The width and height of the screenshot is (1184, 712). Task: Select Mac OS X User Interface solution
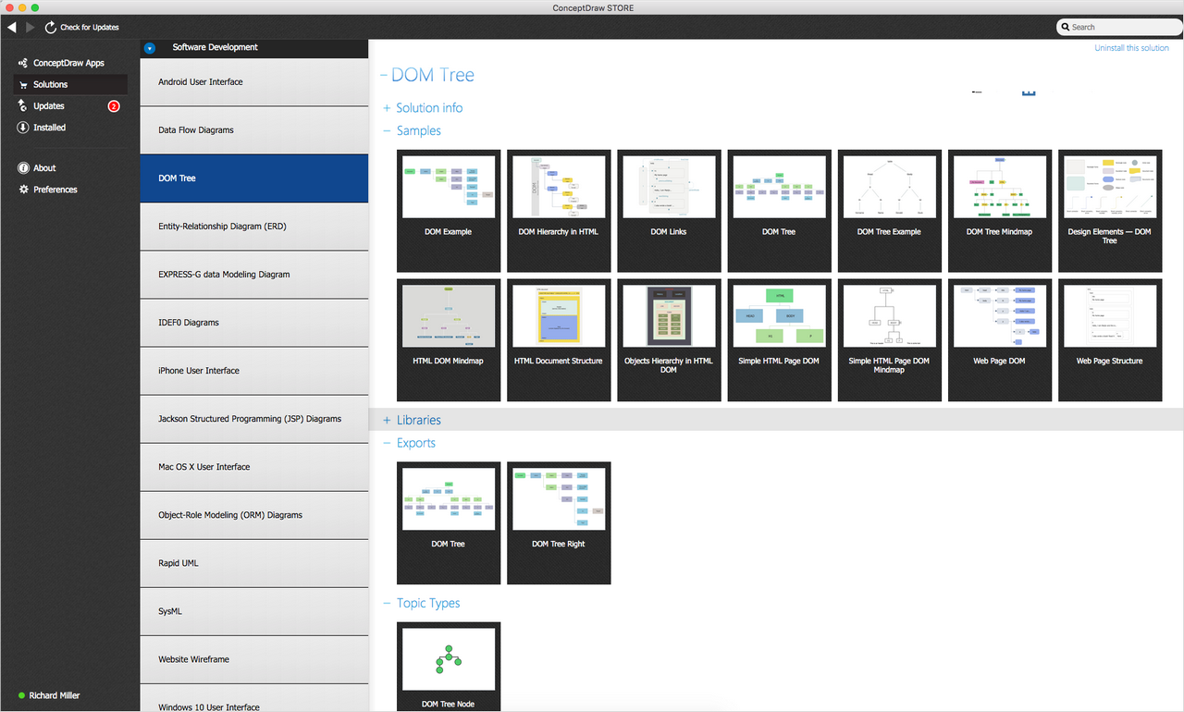[254, 467]
